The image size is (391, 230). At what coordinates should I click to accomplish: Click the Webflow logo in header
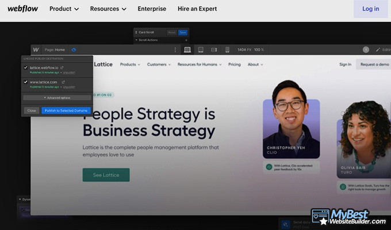[x=22, y=9]
